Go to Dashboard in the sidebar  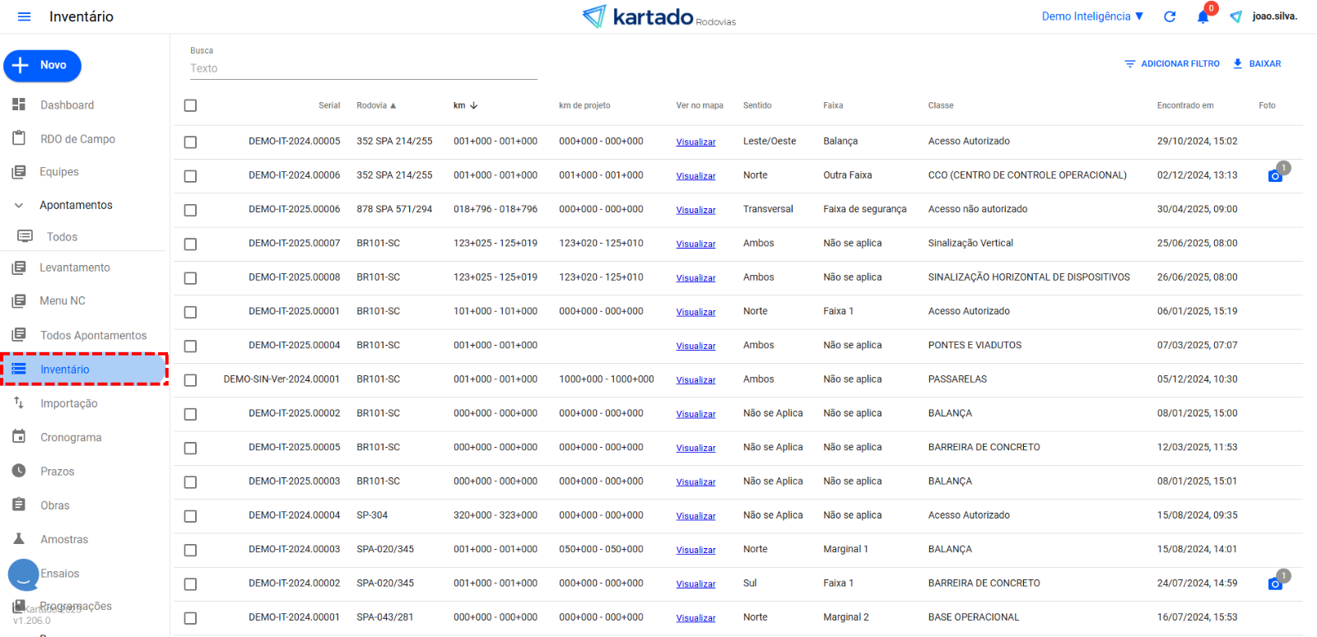(x=67, y=105)
